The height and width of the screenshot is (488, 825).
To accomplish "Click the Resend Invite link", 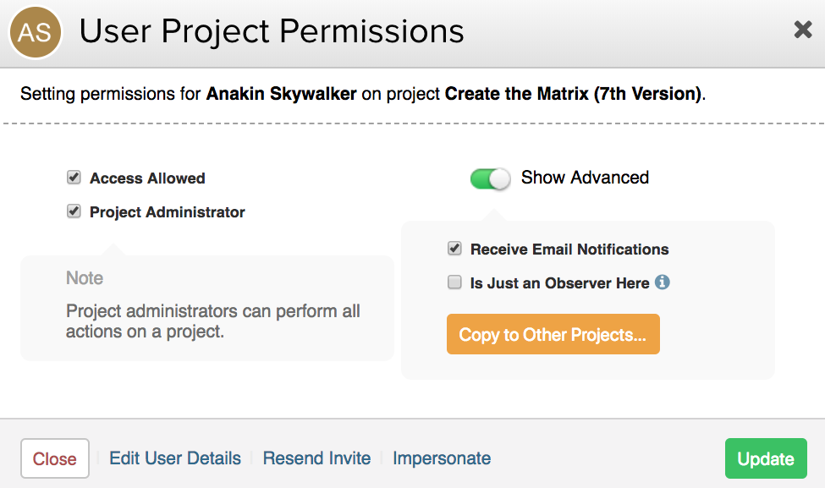I will click(x=316, y=458).
